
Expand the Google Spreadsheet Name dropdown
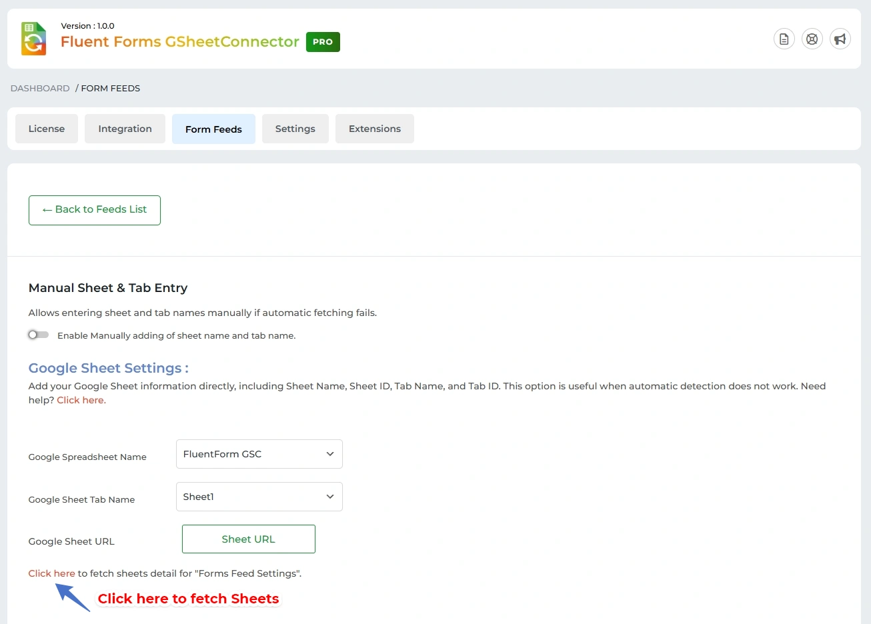[259, 454]
